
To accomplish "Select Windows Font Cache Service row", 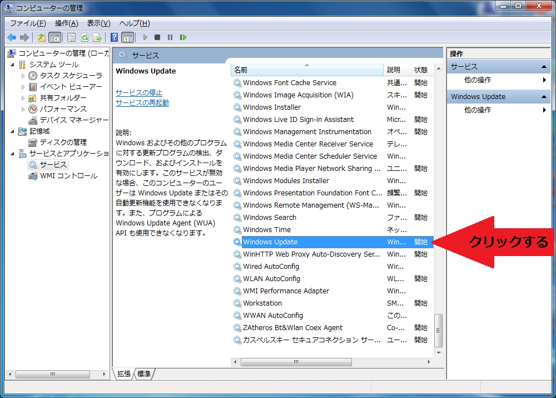I will point(332,83).
